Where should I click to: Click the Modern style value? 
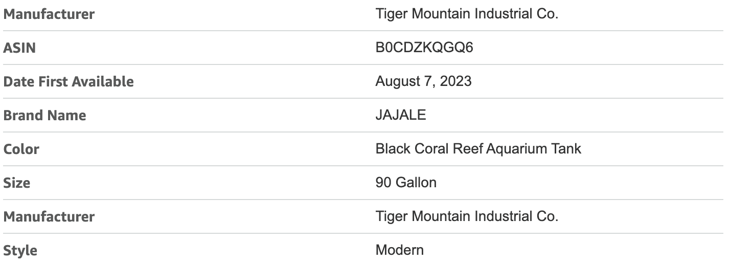399,250
